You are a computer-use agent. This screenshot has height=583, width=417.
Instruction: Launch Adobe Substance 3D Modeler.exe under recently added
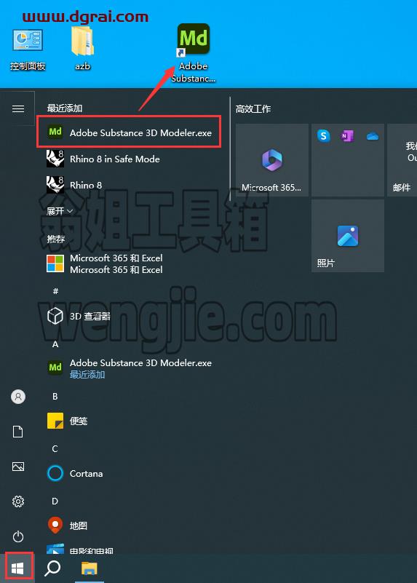click(x=129, y=132)
